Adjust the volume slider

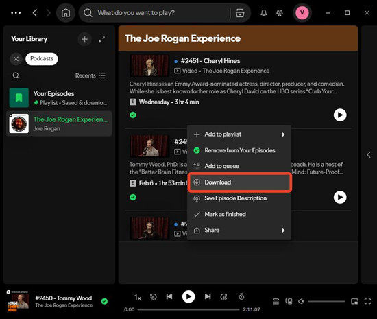pyautogui.click(x=326, y=301)
